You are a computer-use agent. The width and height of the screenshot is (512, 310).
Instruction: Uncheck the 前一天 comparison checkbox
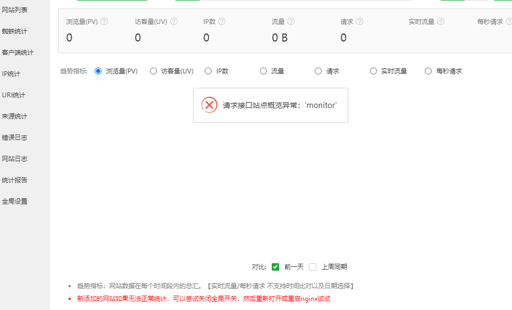275,267
